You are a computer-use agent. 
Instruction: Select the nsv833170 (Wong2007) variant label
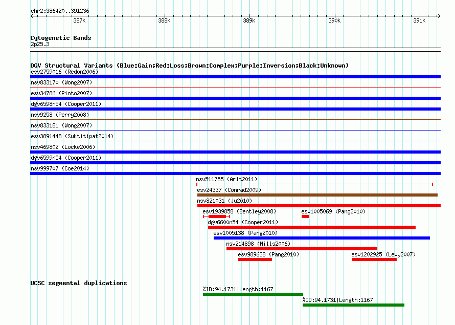click(x=61, y=82)
